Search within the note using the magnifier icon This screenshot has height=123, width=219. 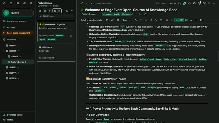point(180,3)
